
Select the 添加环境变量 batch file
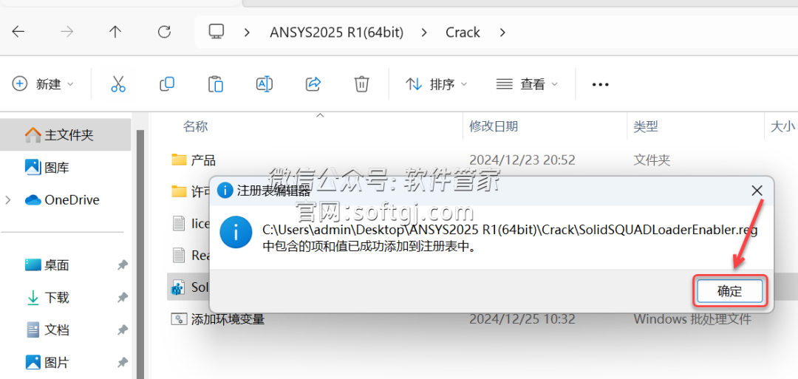tap(228, 319)
